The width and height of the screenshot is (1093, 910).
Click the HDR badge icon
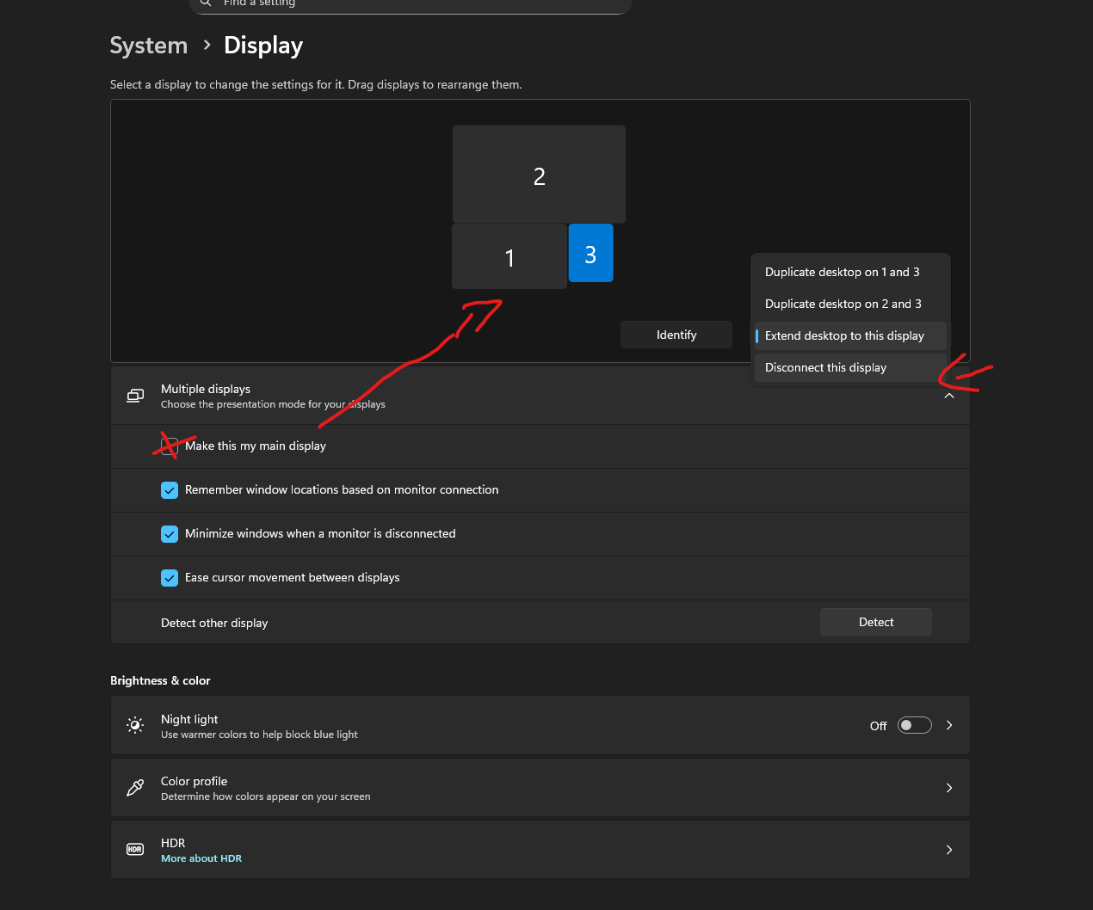(x=135, y=849)
